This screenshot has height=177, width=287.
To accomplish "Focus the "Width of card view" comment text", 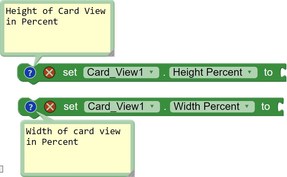I will 73,136.
